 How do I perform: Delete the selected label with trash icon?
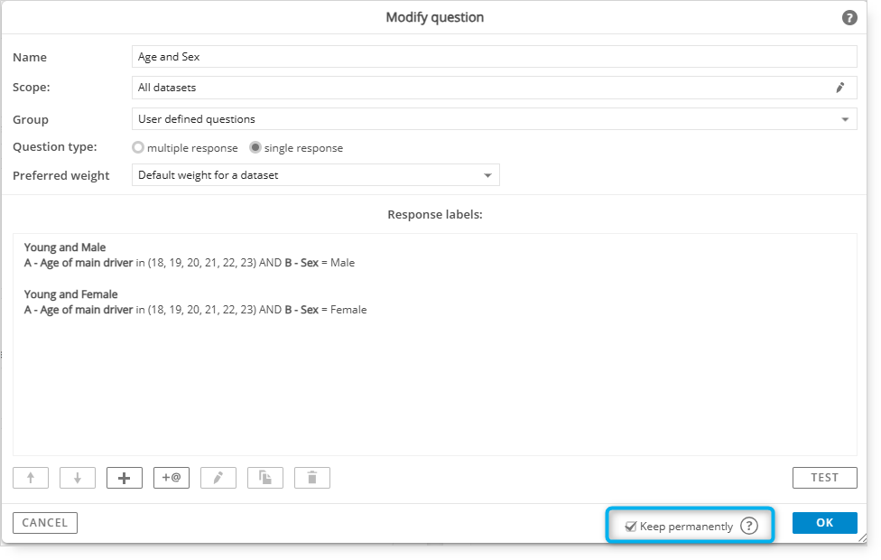[311, 478]
